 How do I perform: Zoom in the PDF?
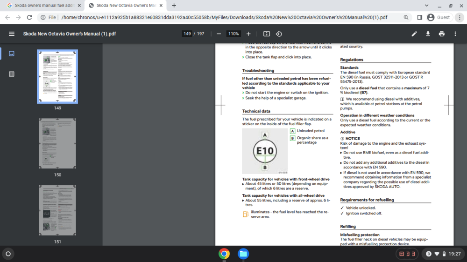pos(248,34)
